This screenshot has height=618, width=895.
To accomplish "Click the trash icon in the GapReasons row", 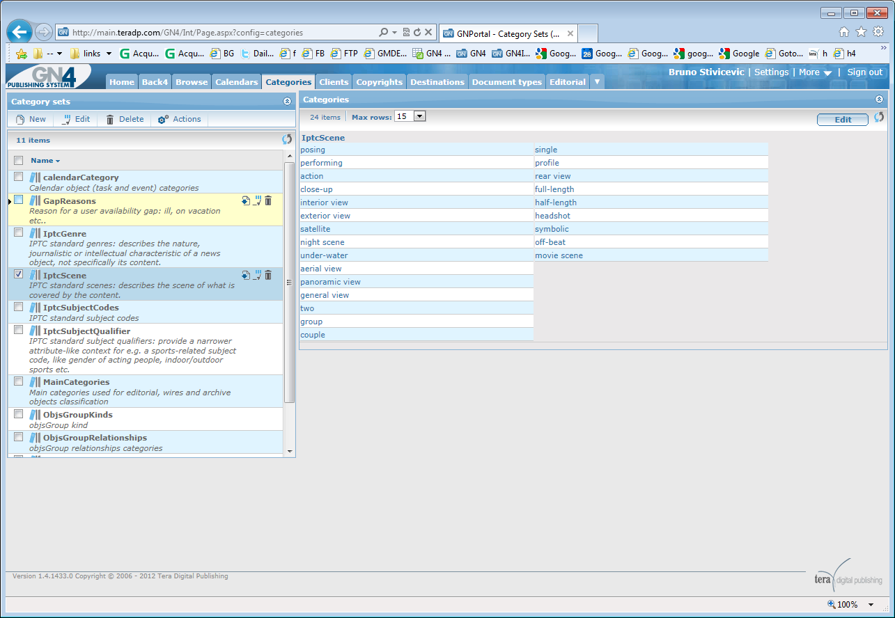I will point(268,200).
